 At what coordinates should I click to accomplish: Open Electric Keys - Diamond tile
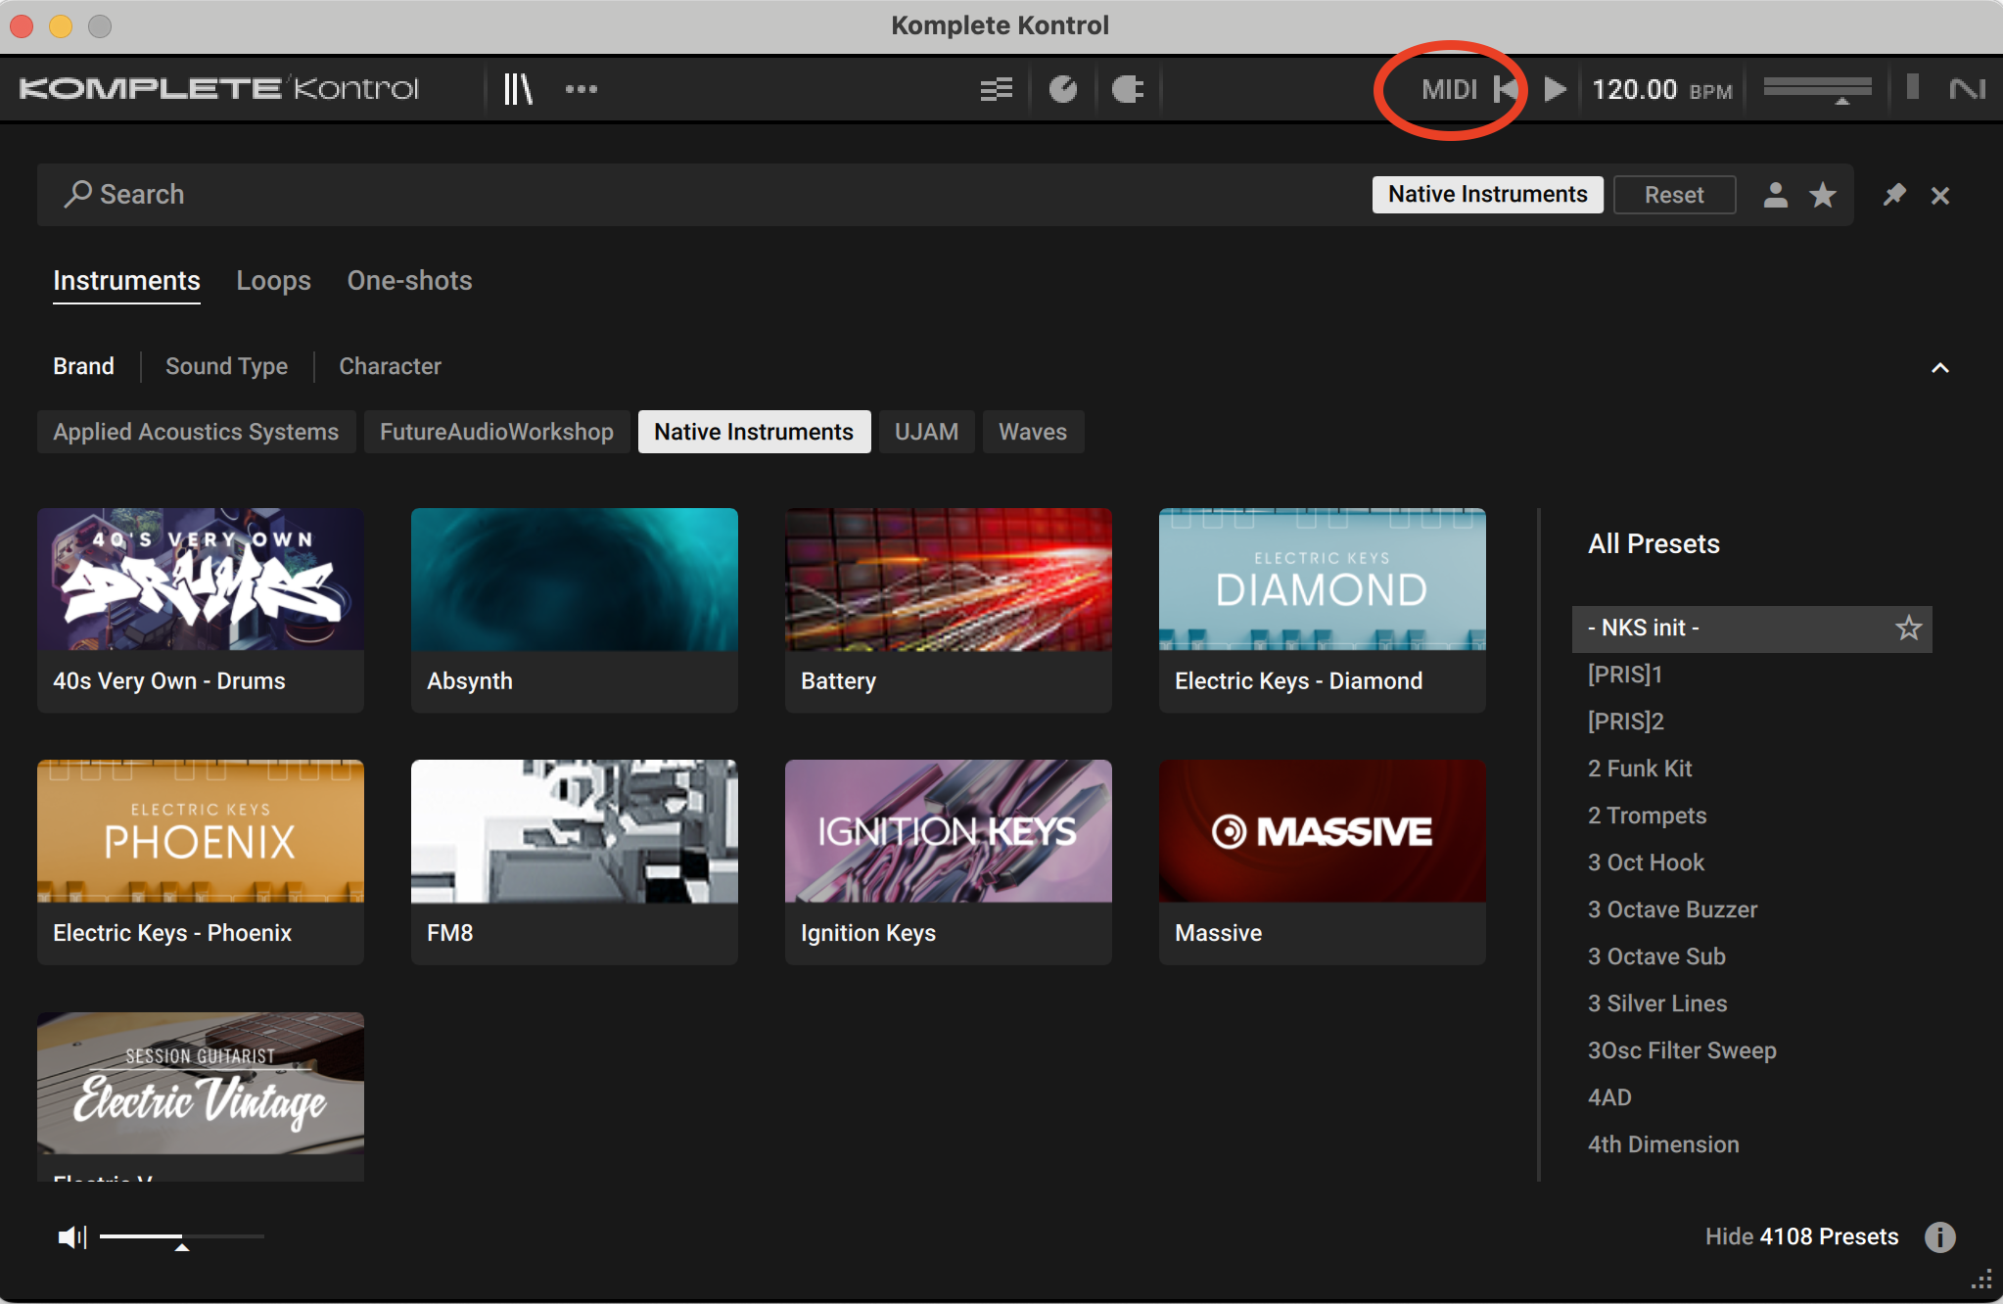click(x=1323, y=610)
